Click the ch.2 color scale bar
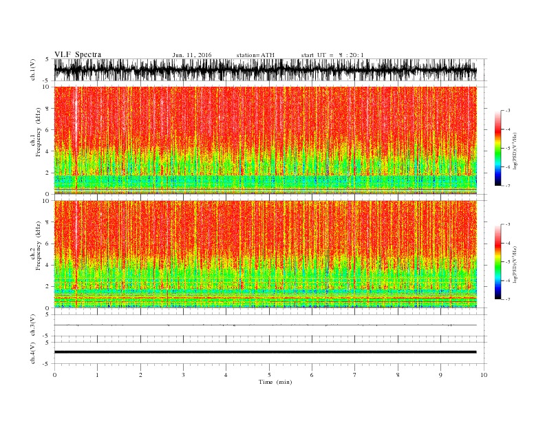This screenshot has height=421, width=545. coord(498,261)
